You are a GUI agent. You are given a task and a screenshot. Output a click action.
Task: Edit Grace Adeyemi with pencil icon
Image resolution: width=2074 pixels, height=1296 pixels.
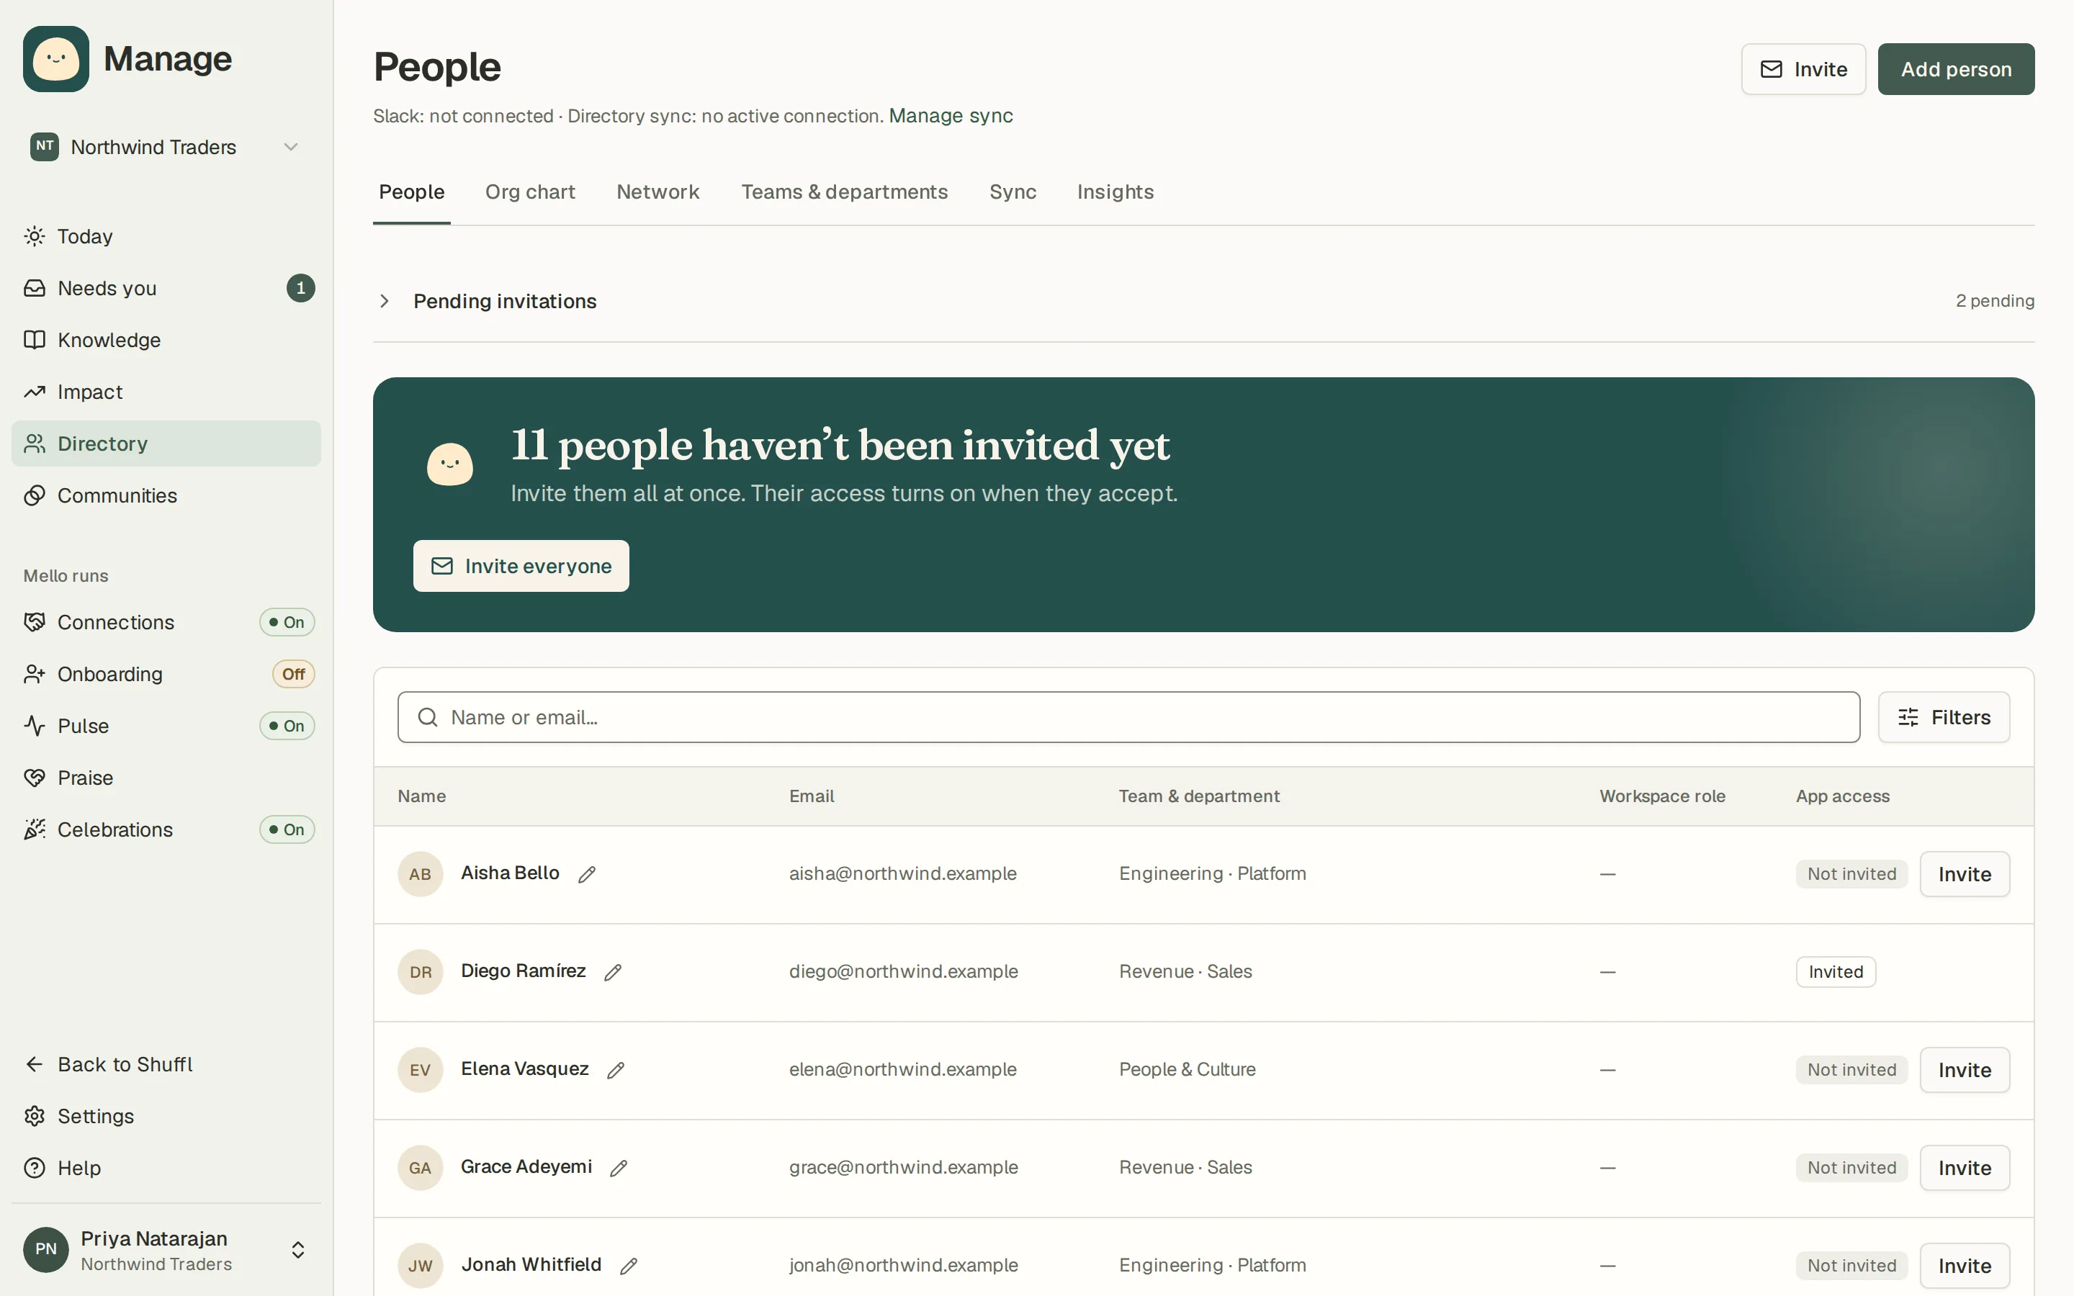619,1167
